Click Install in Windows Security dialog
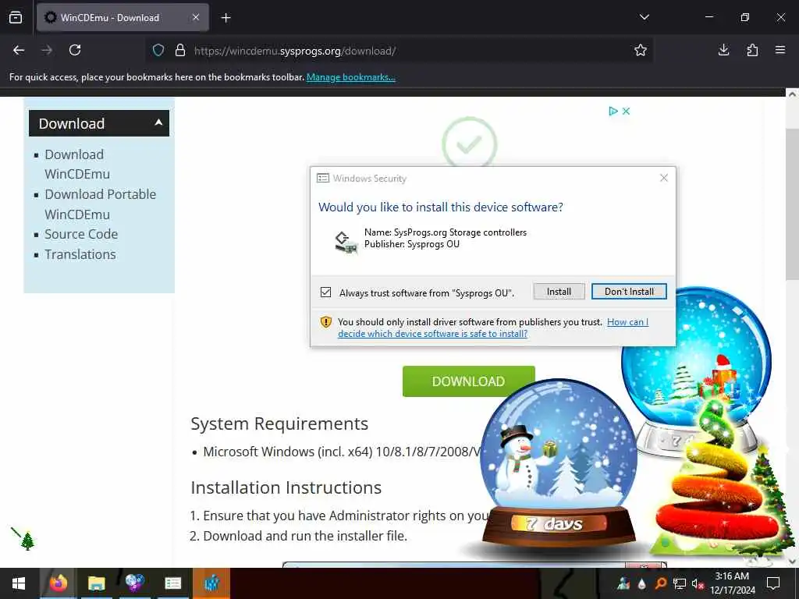The height and width of the screenshot is (599, 799). pyautogui.click(x=559, y=292)
